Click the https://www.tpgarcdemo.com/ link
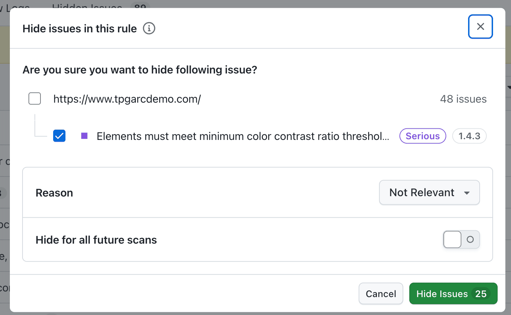 point(127,99)
